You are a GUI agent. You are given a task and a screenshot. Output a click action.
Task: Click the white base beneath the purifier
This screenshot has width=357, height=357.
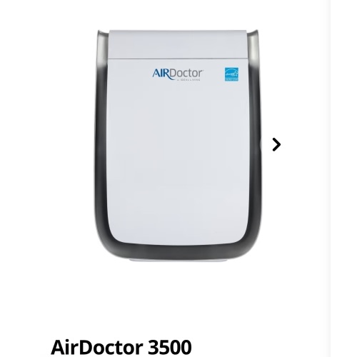pos(177,261)
